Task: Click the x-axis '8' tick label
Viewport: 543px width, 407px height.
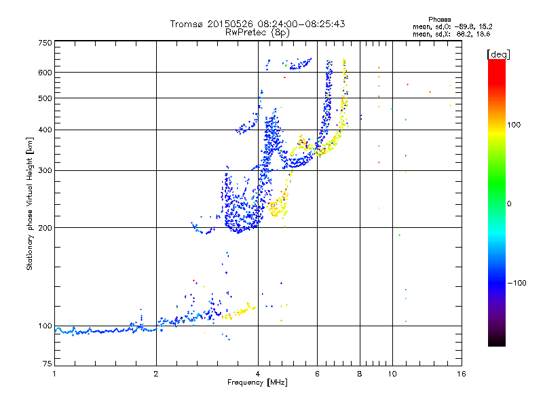Action: point(360,374)
